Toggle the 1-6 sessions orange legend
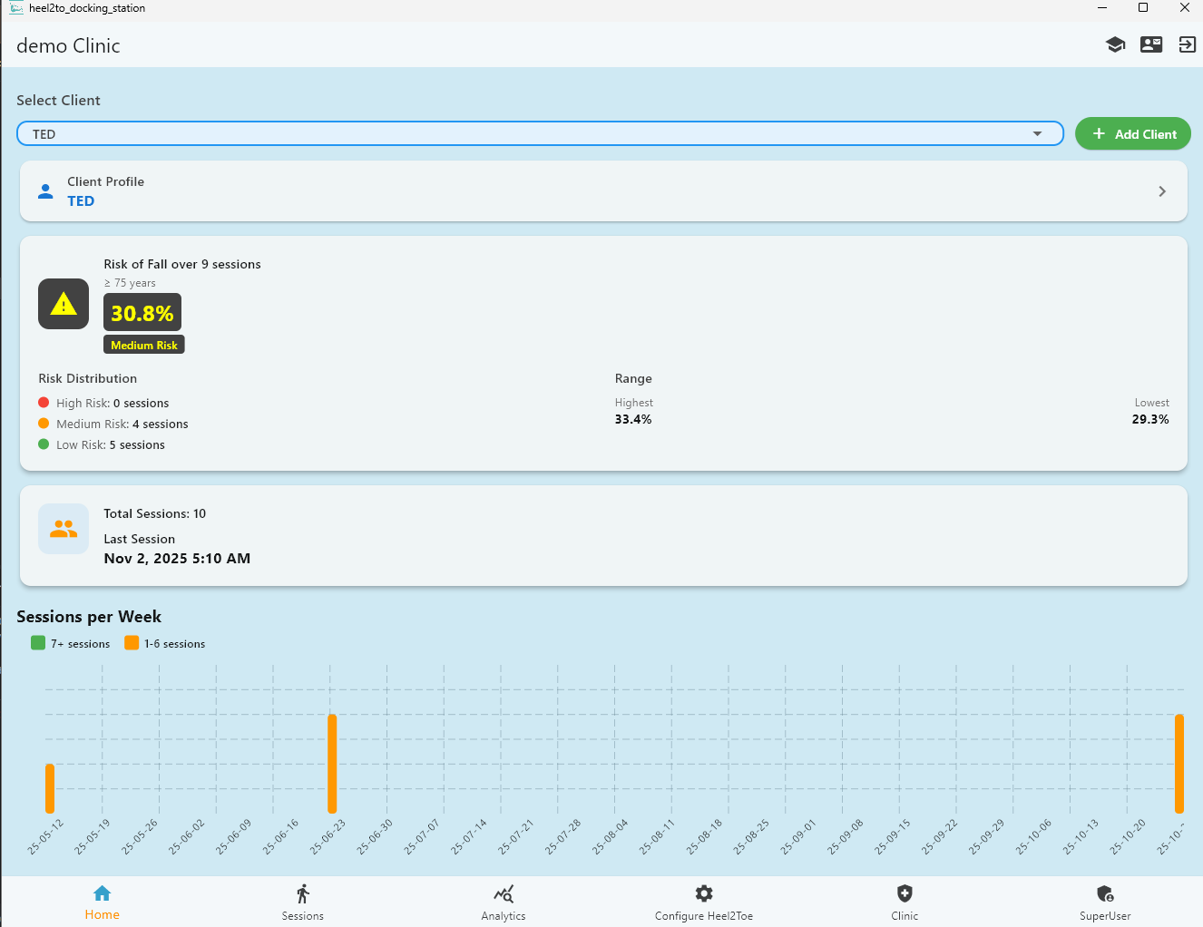Viewport: 1203px width, 927px height. pos(165,643)
